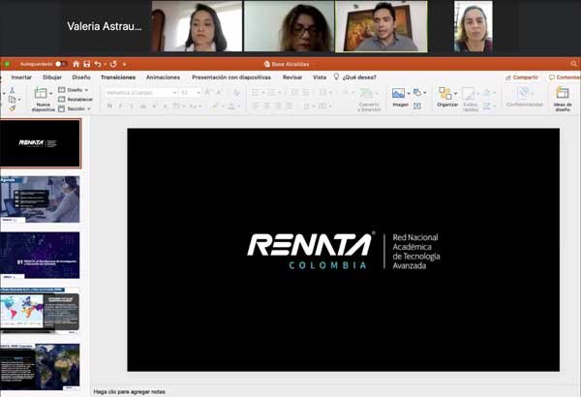Undo the last action

click(x=98, y=64)
